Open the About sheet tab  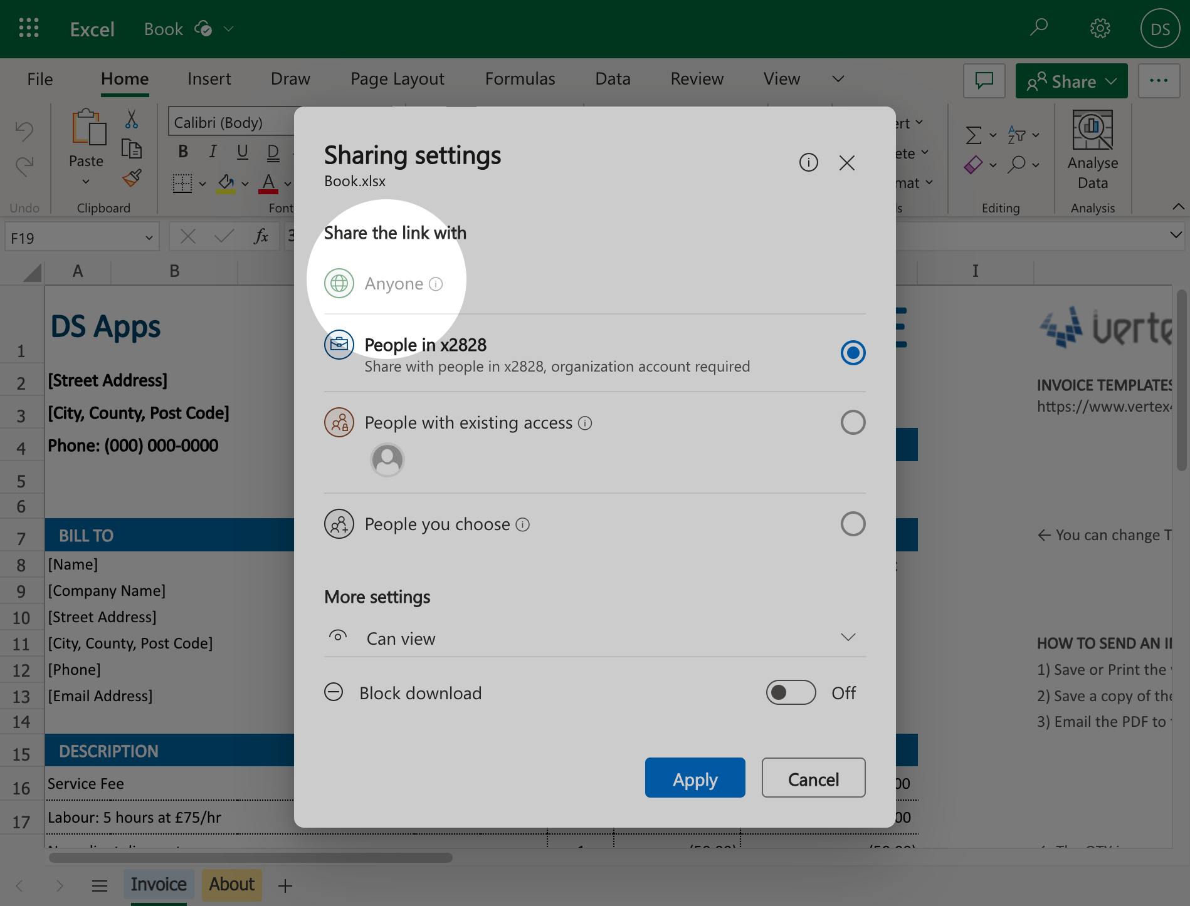(231, 884)
